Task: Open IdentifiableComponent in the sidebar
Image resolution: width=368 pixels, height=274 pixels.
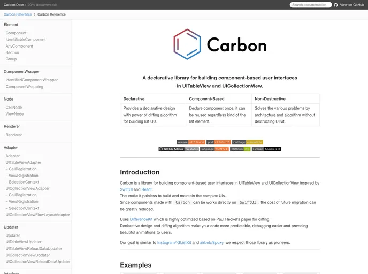Action: pos(26,40)
